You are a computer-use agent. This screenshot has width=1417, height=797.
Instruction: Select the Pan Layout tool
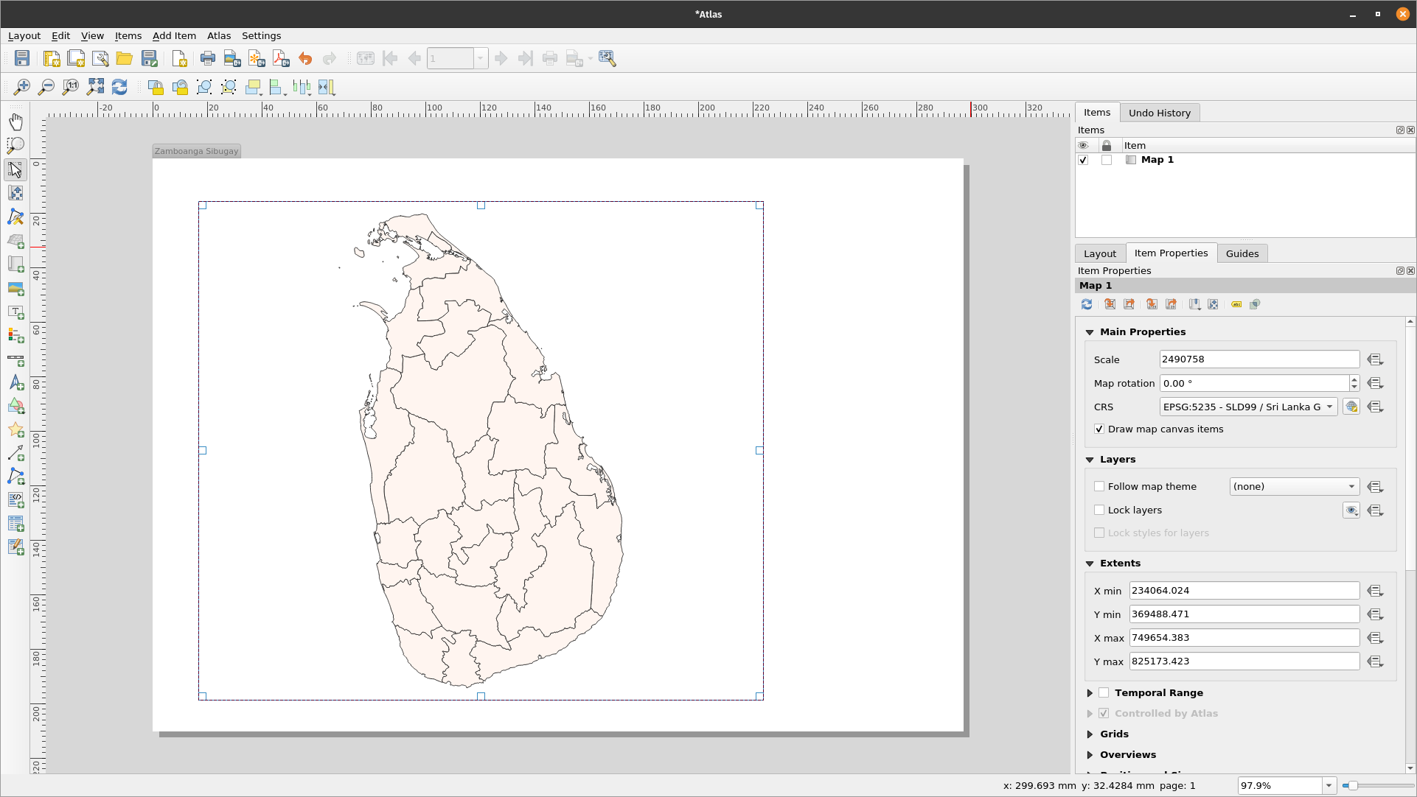pos(15,122)
